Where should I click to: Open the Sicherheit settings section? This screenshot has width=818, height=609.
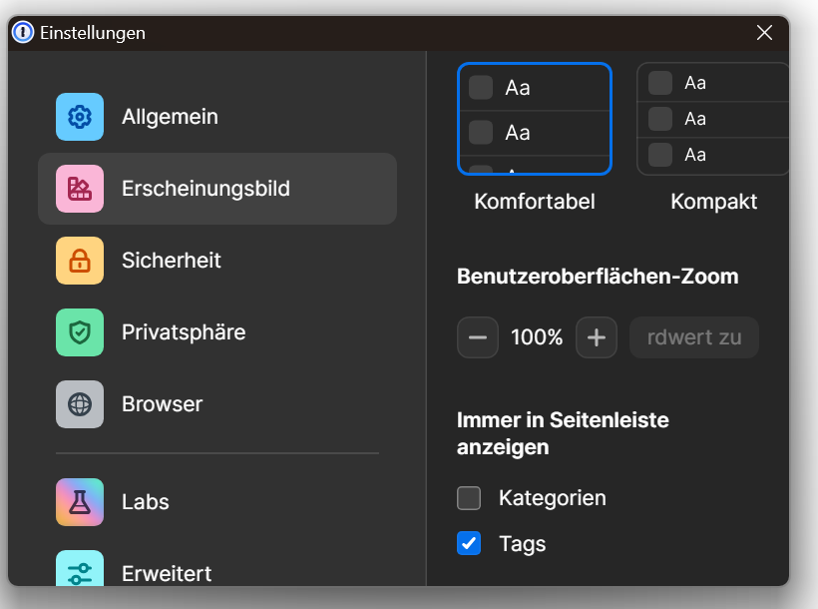(172, 261)
